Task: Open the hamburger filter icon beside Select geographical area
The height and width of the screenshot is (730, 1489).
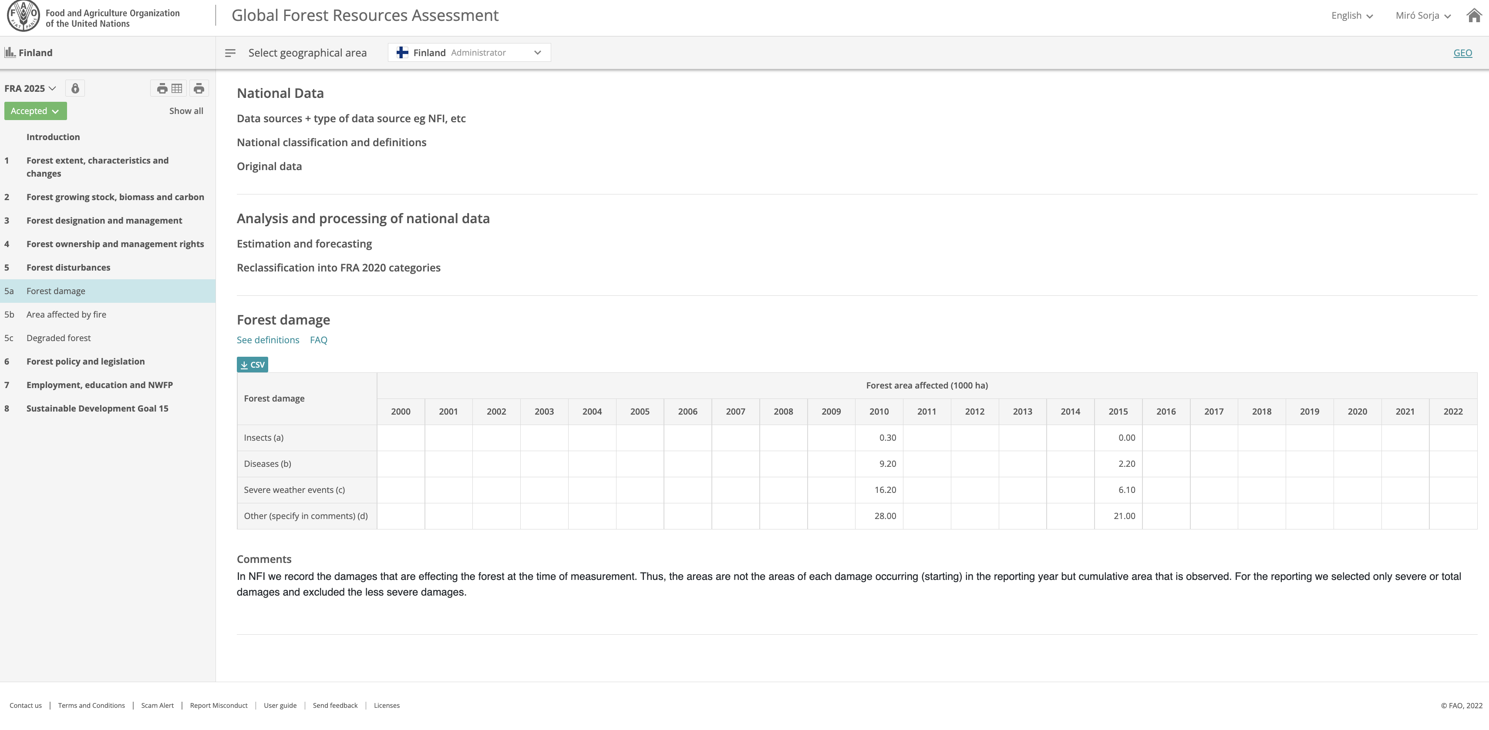Action: point(231,53)
